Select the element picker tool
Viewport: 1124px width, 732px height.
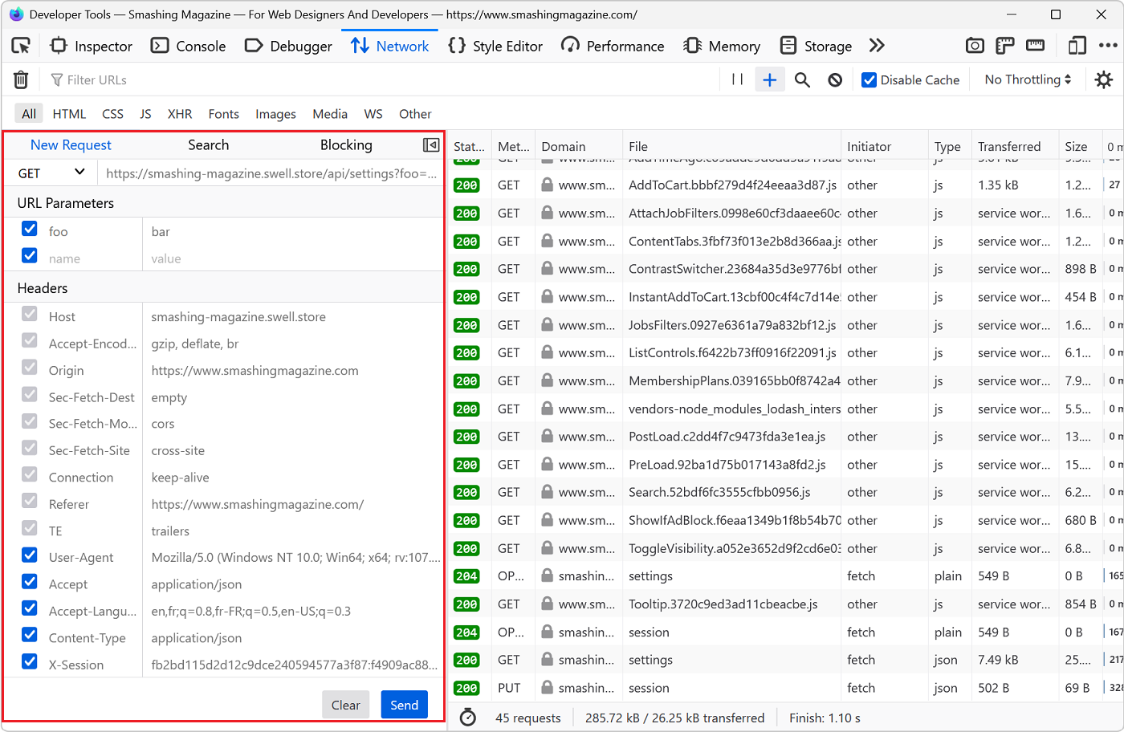click(x=21, y=46)
